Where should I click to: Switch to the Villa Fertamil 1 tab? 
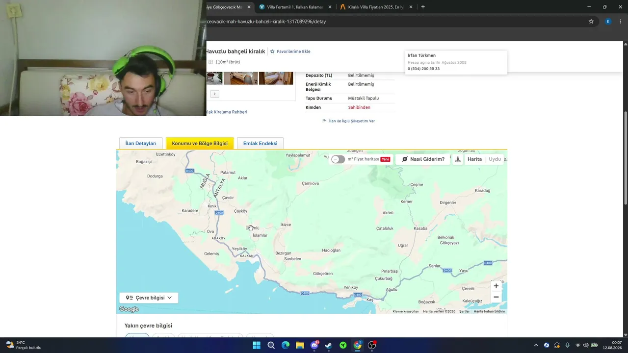click(295, 7)
